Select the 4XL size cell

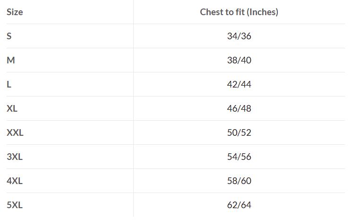click(15, 181)
